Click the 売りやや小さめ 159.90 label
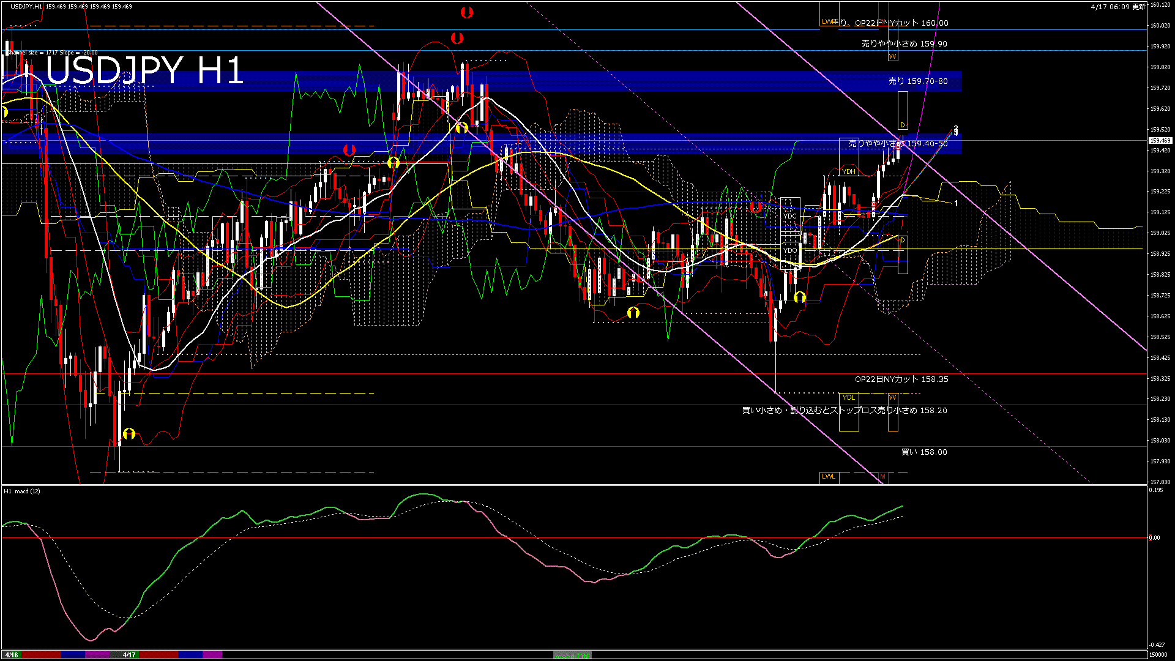The width and height of the screenshot is (1175, 661). 904,44
